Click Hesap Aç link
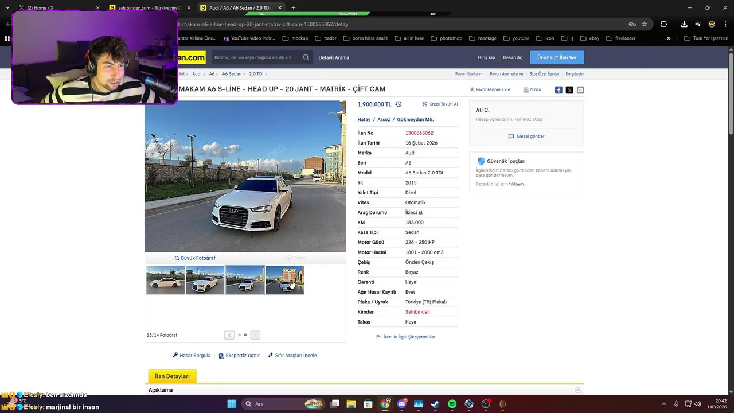Image resolution: width=734 pixels, height=413 pixels. [x=513, y=57]
